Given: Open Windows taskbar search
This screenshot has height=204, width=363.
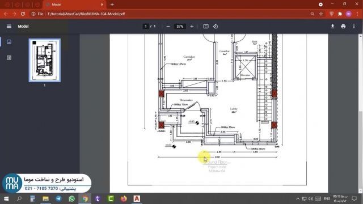Looking at the screenshot, I should [x=19, y=199].
